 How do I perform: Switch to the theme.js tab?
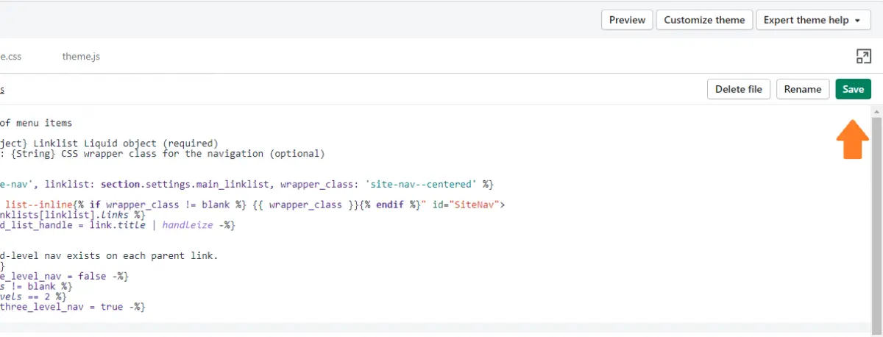tap(81, 56)
